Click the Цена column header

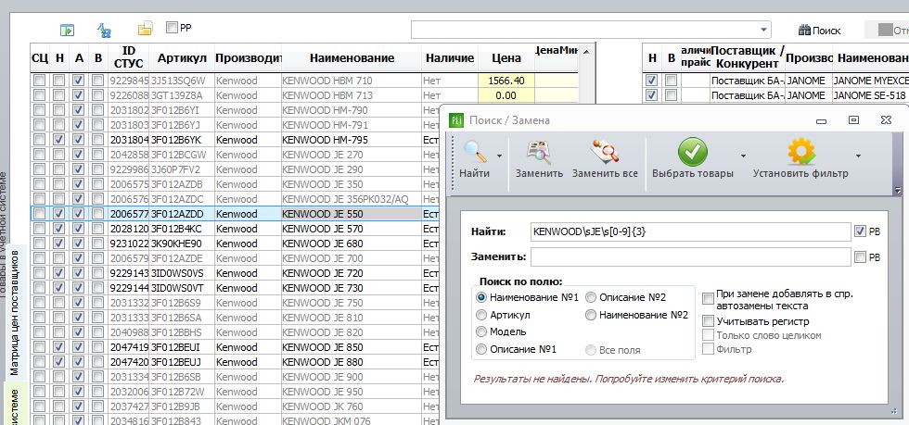pos(506,58)
